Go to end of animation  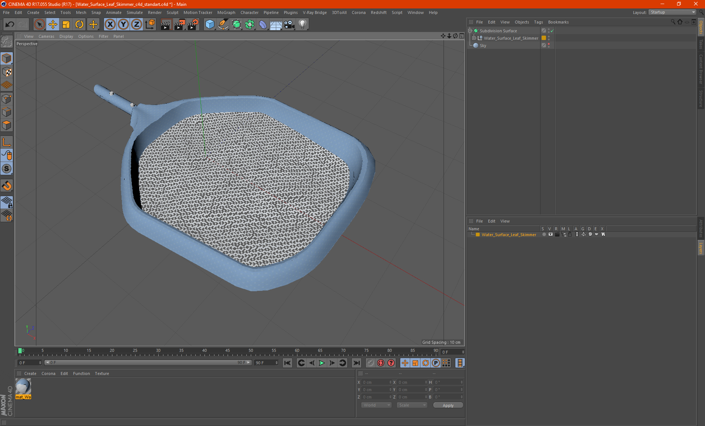[x=356, y=363]
